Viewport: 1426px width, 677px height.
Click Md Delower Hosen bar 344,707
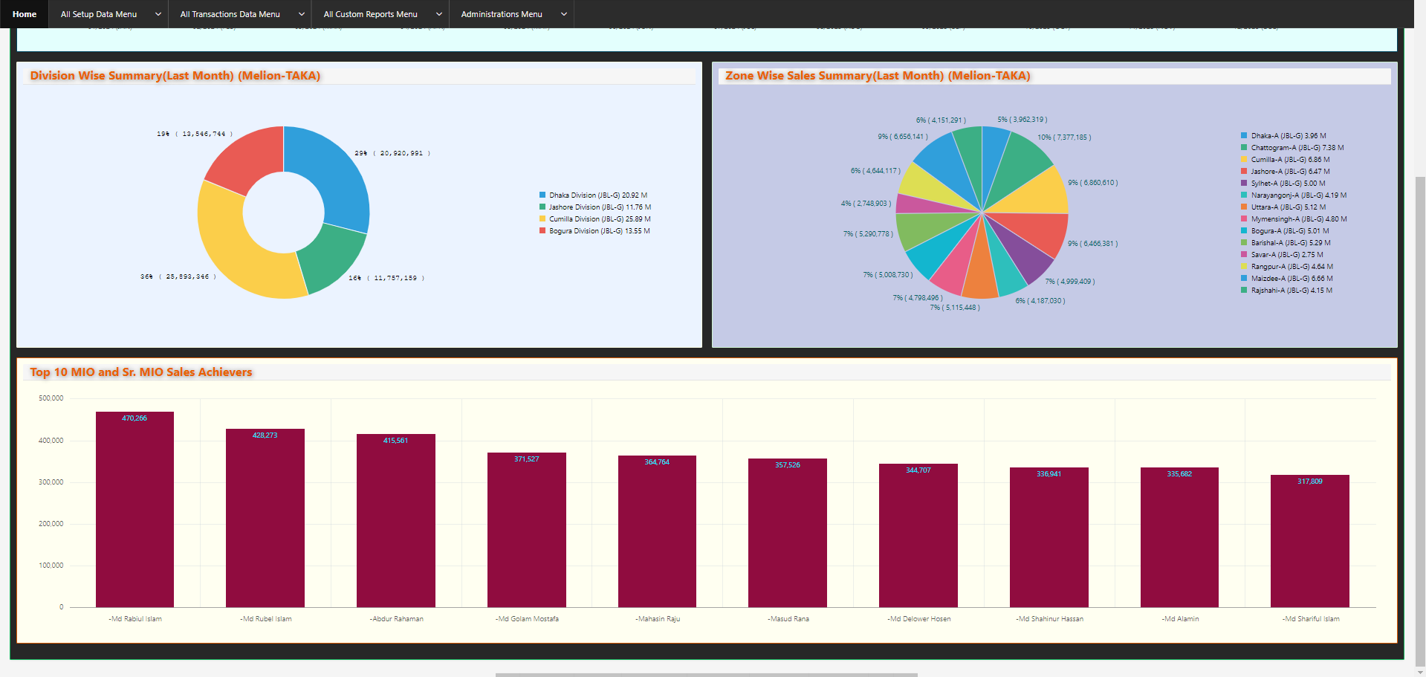point(918,536)
